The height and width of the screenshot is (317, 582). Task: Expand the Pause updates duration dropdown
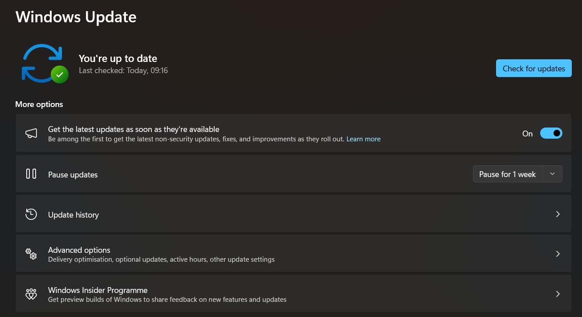tap(552, 174)
